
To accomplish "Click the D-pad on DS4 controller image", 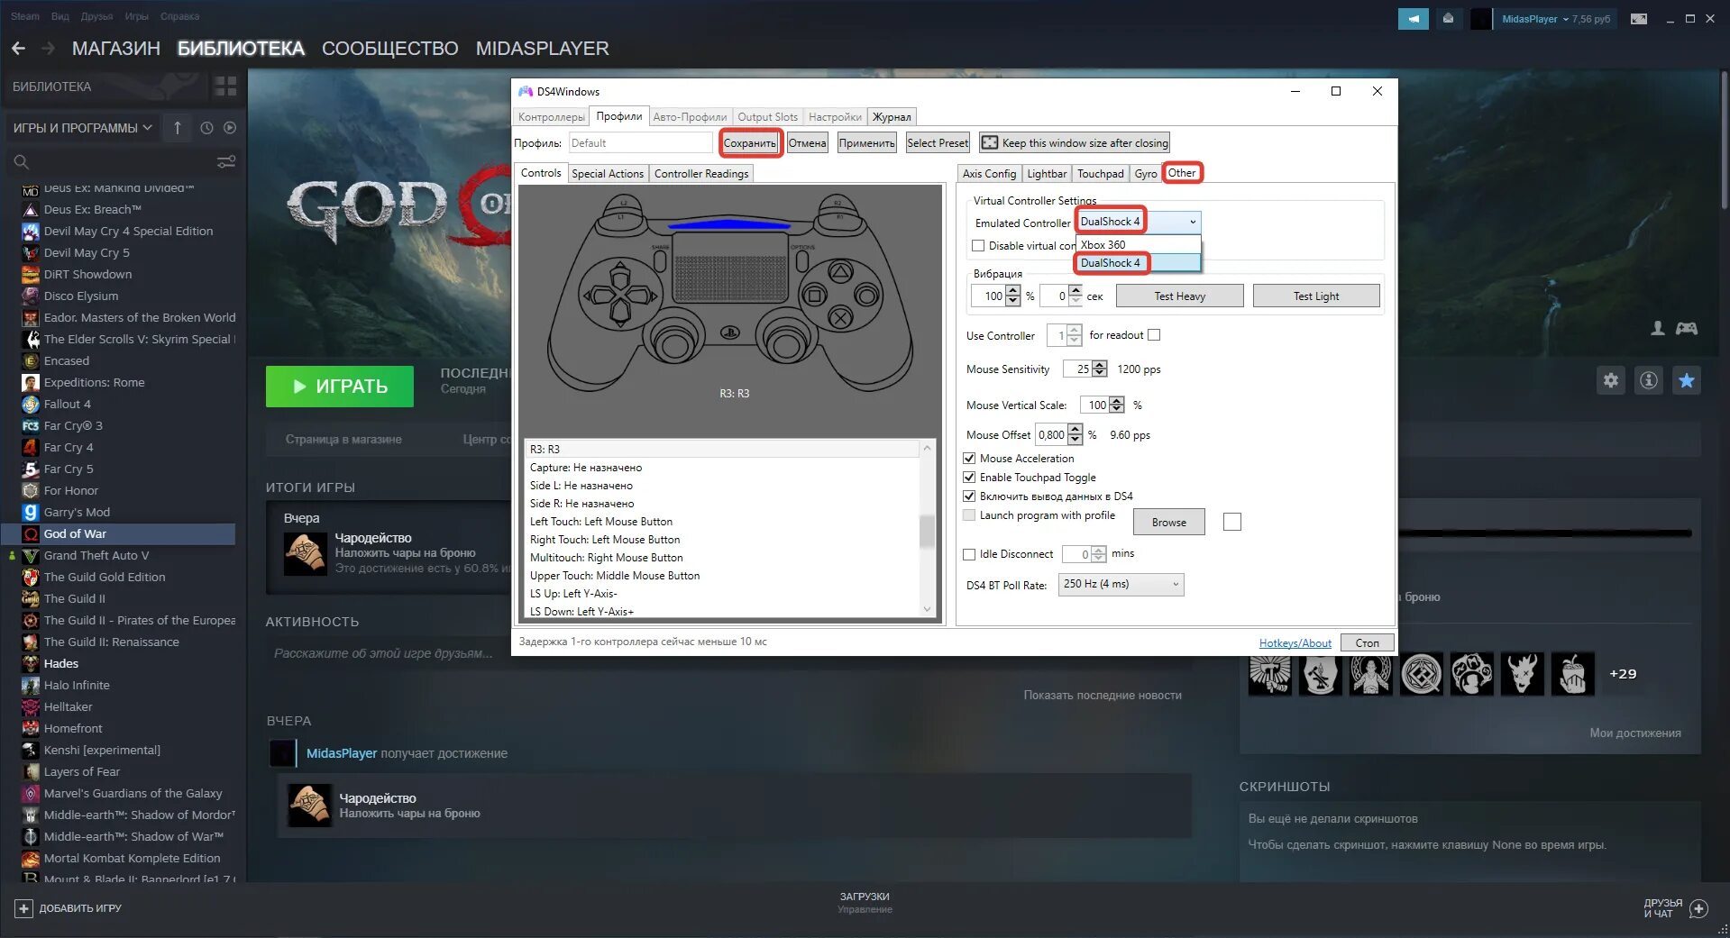I will pos(621,295).
